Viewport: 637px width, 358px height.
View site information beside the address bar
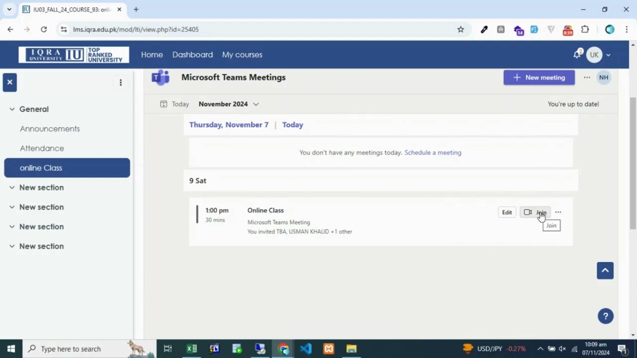point(64,29)
